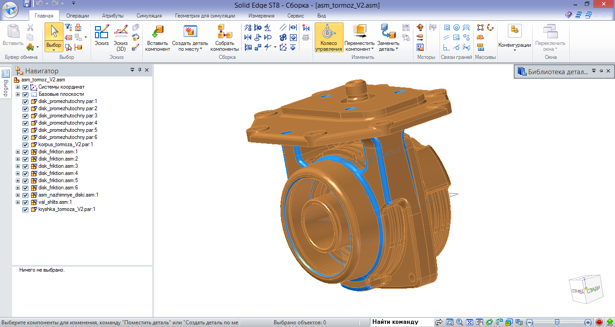The image size is (615, 327).
Task: Close the Навигатор panel
Action: 147,70
